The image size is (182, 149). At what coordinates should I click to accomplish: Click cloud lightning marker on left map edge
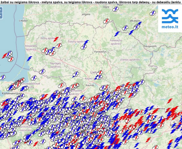[x=3, y=77]
